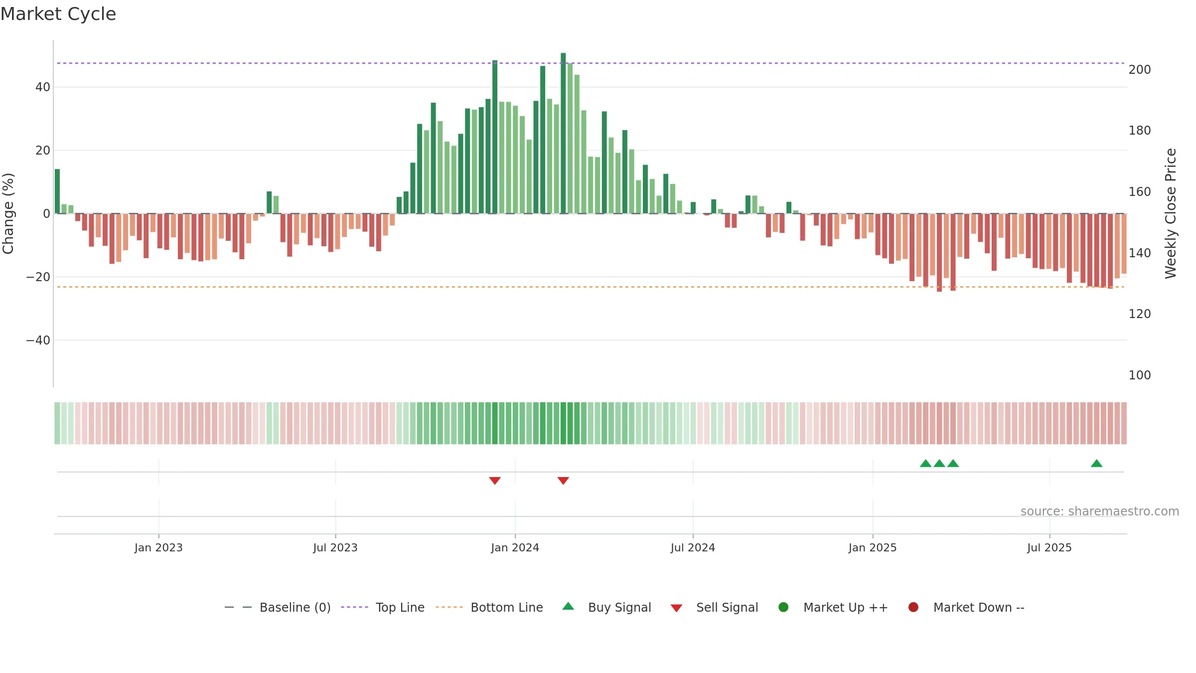Screen dimensions: 1196x673
Task: Click the Jul 2023 axis label
Action: pyautogui.click(x=335, y=547)
